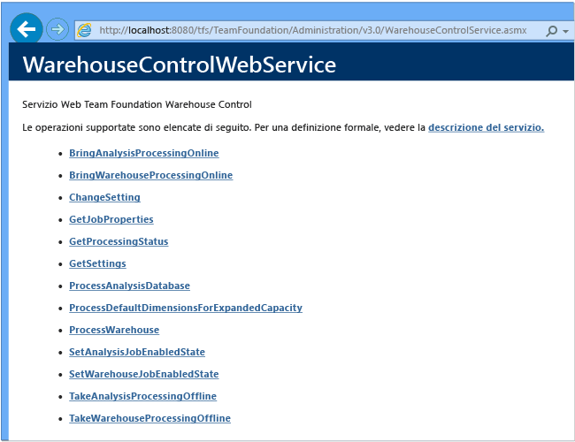Viewport: 575px width, 442px height.
Task: Click the 'Le operazioni supportate' sentence
Action: click(x=283, y=127)
